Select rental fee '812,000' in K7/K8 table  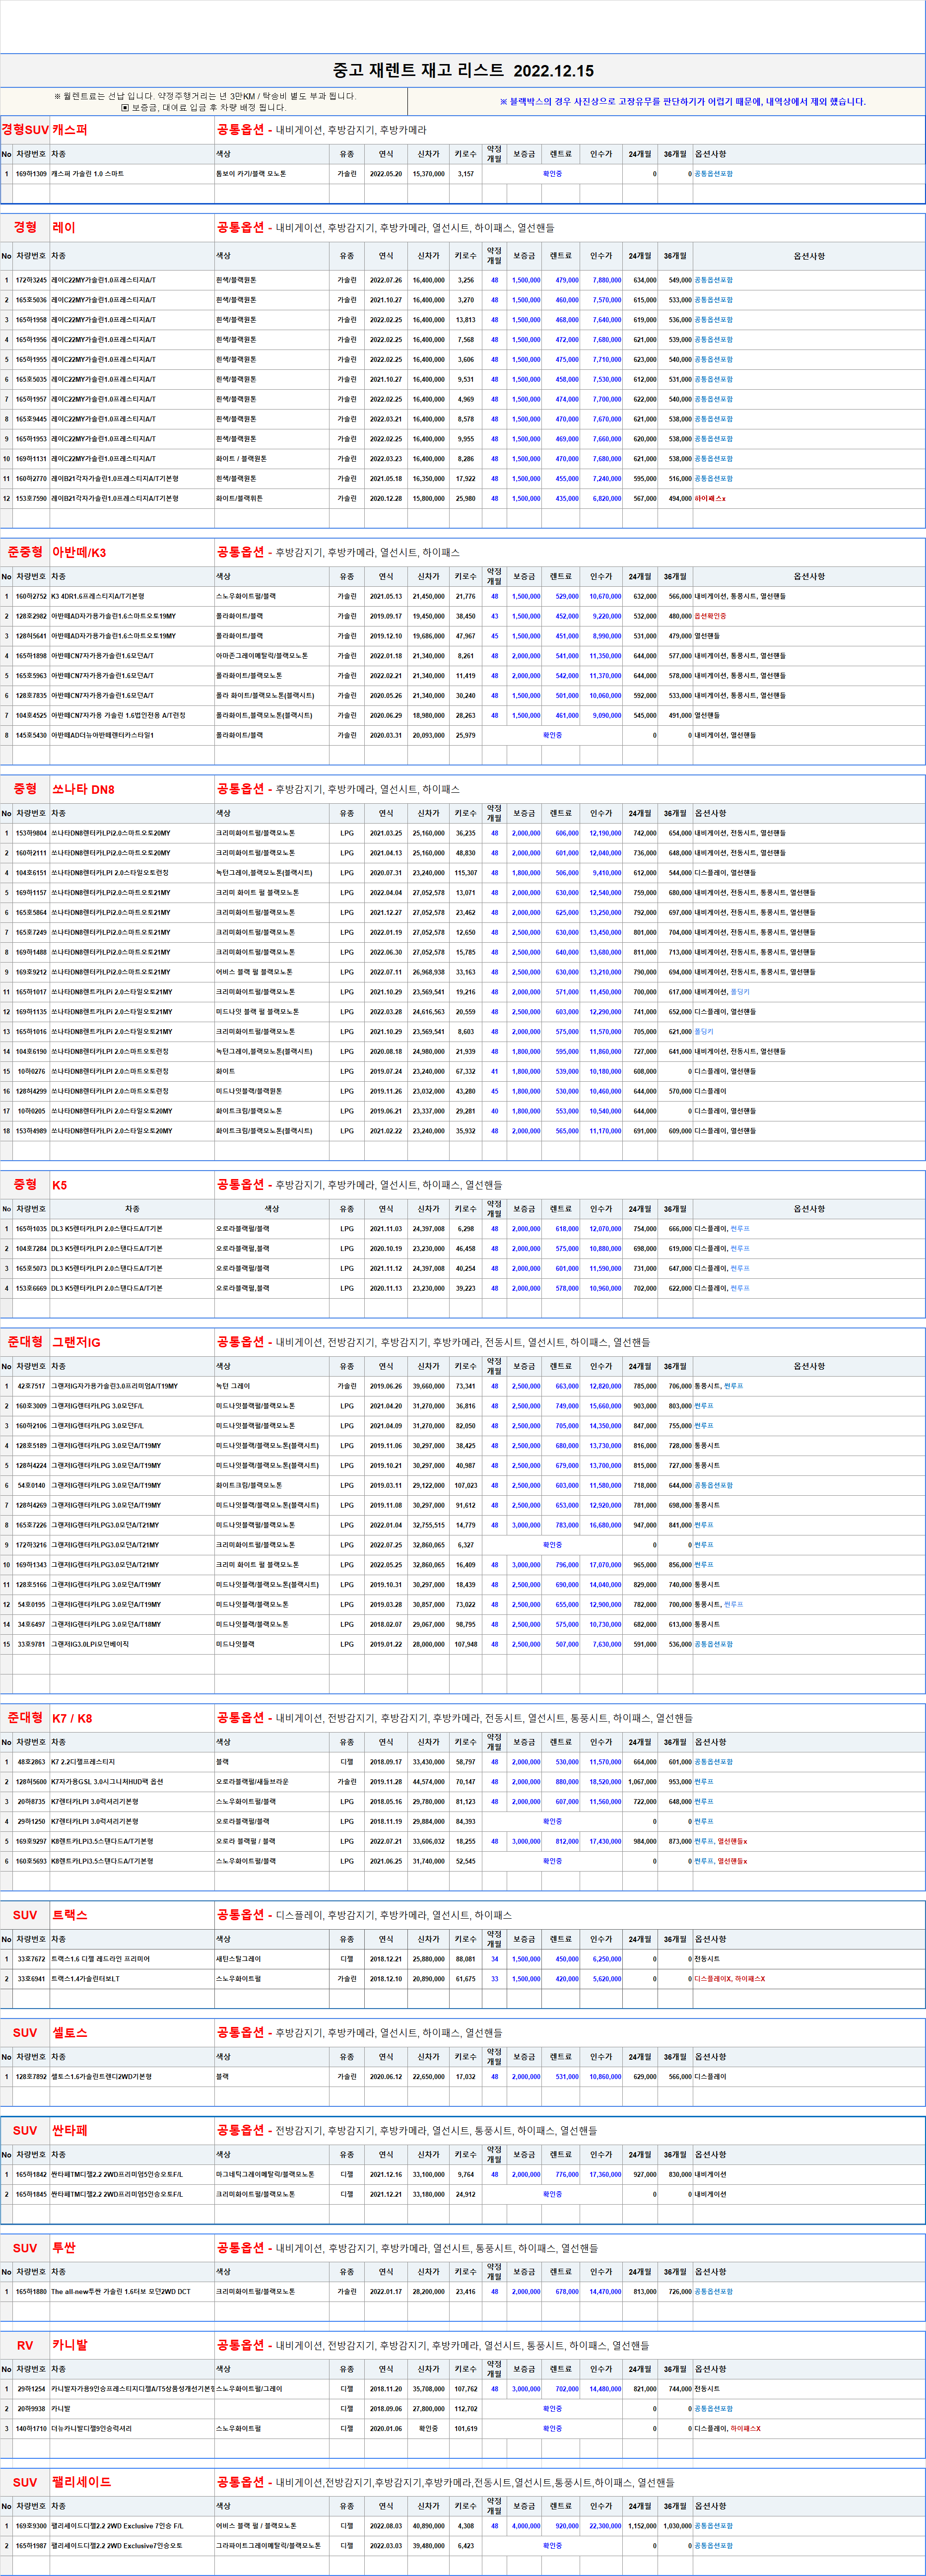coord(567,1841)
